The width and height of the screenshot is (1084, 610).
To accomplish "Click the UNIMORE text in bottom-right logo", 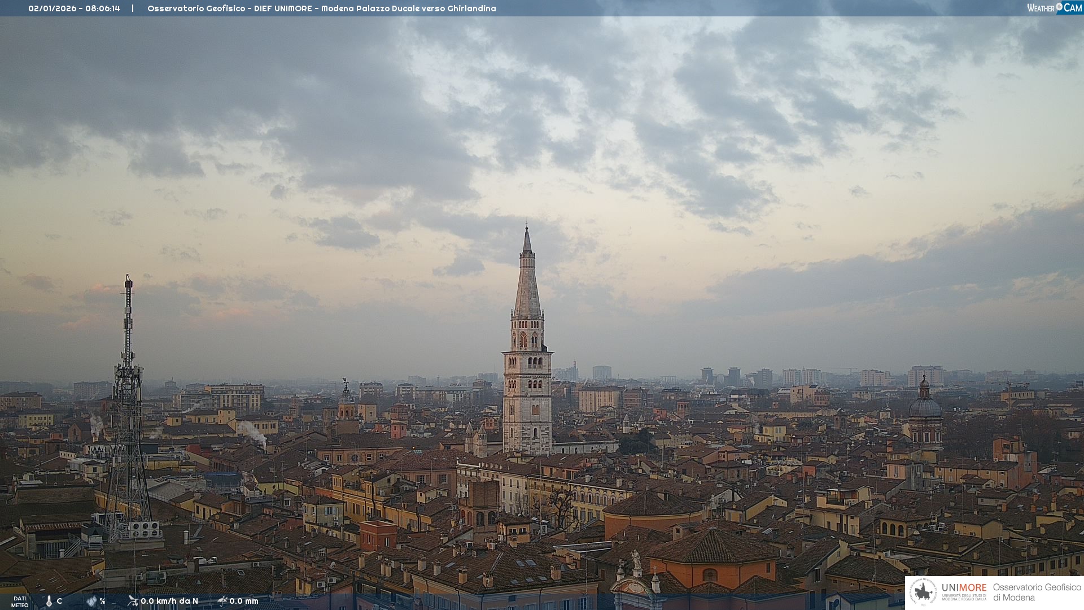I will coord(964,588).
